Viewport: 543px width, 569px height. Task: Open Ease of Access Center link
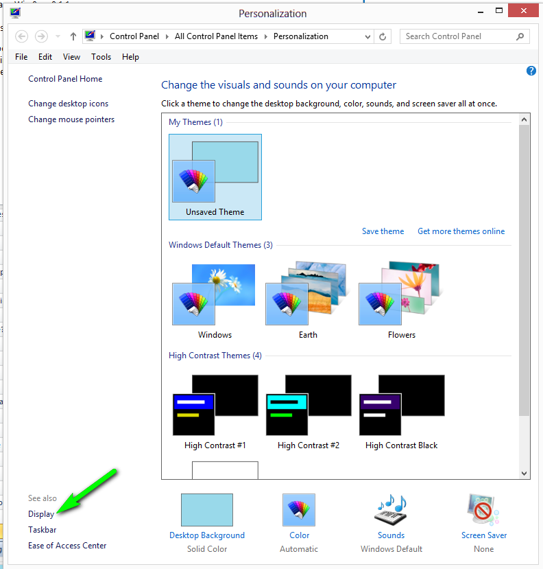click(67, 546)
